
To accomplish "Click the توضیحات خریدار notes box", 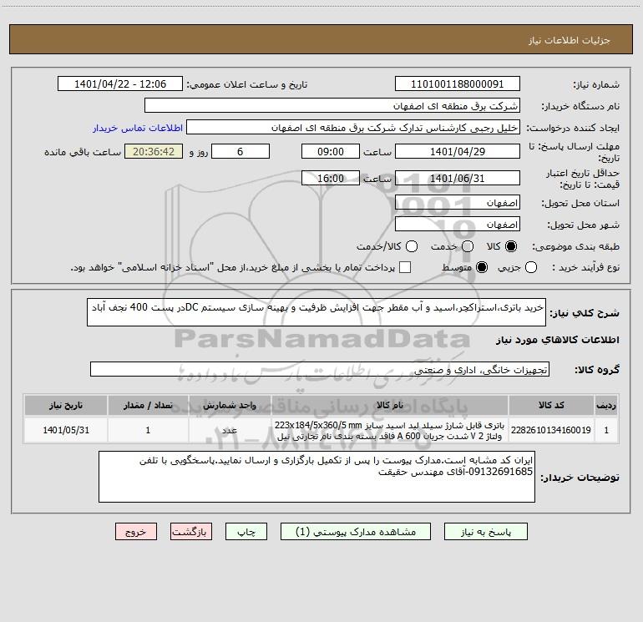I will [316, 477].
